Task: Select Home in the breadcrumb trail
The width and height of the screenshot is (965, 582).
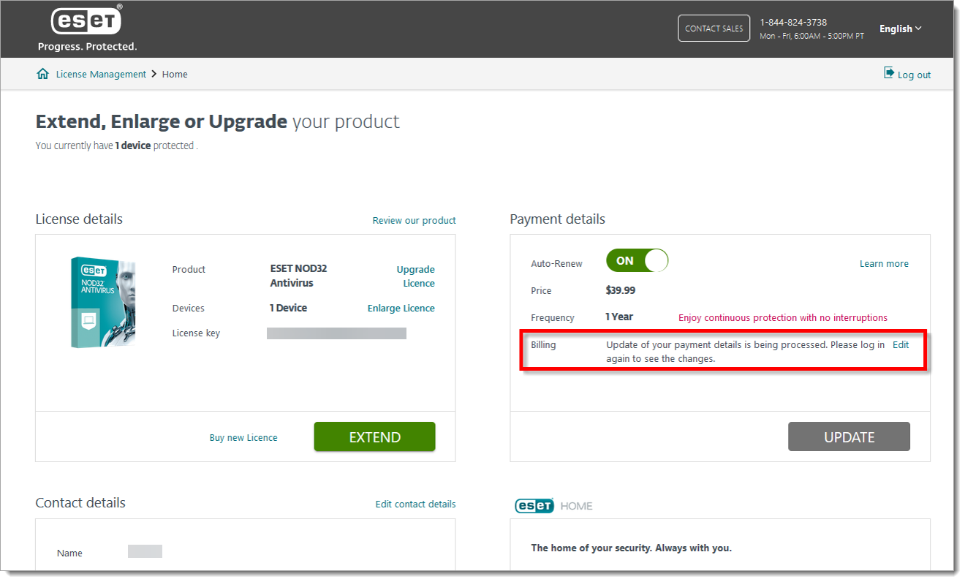Action: (175, 74)
